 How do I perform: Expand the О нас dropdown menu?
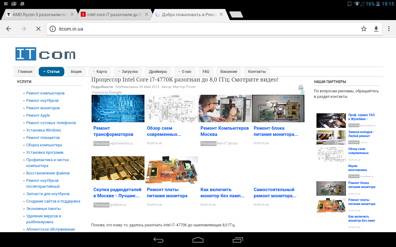[x=185, y=72]
